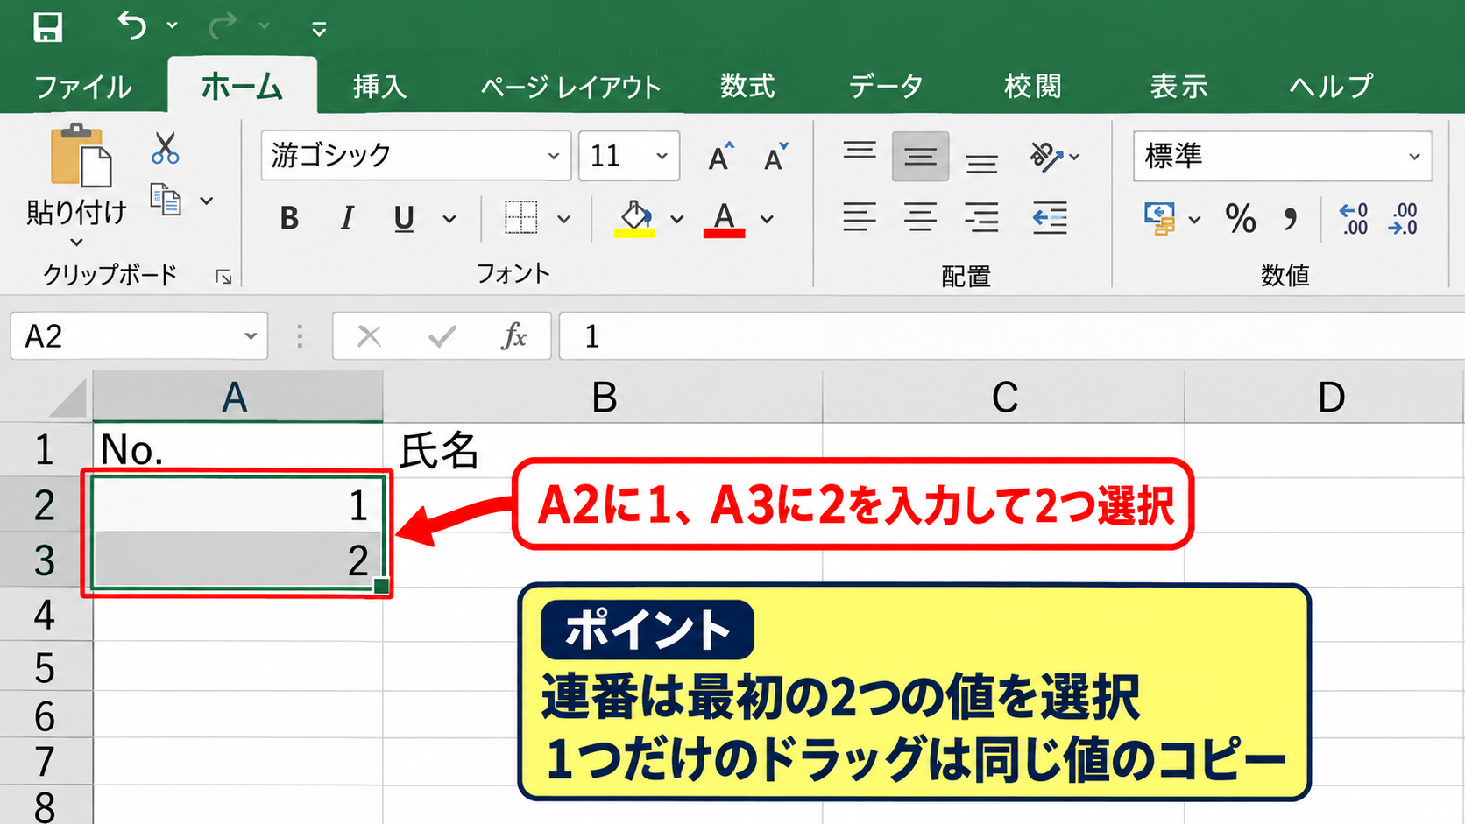Apply red font color A

[x=725, y=219]
